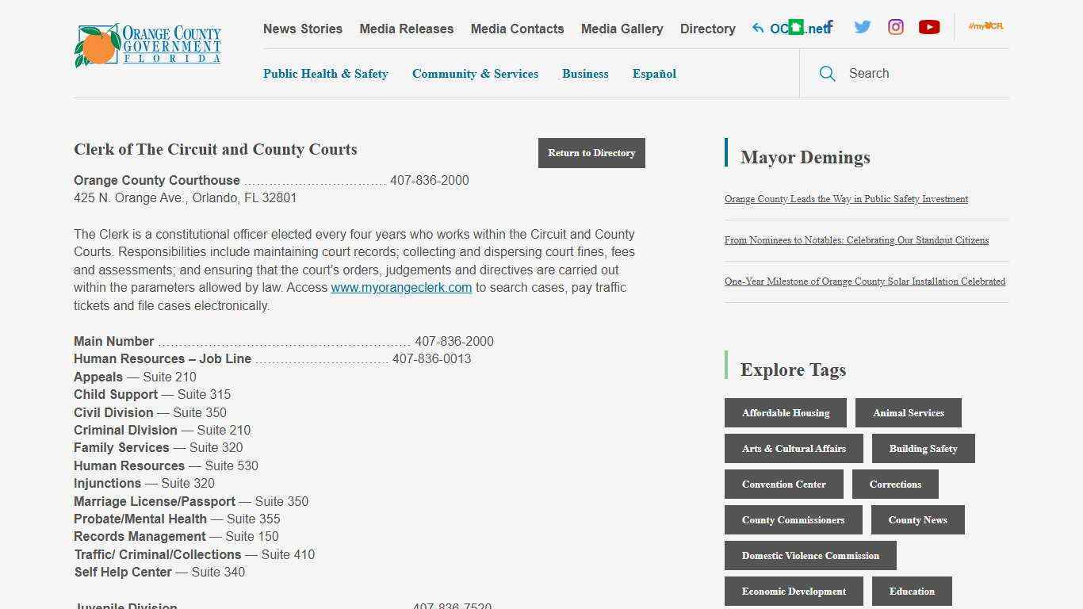The height and width of the screenshot is (609, 1083).
Task: Open the www.myorangeclerk.com link
Action: coord(401,288)
